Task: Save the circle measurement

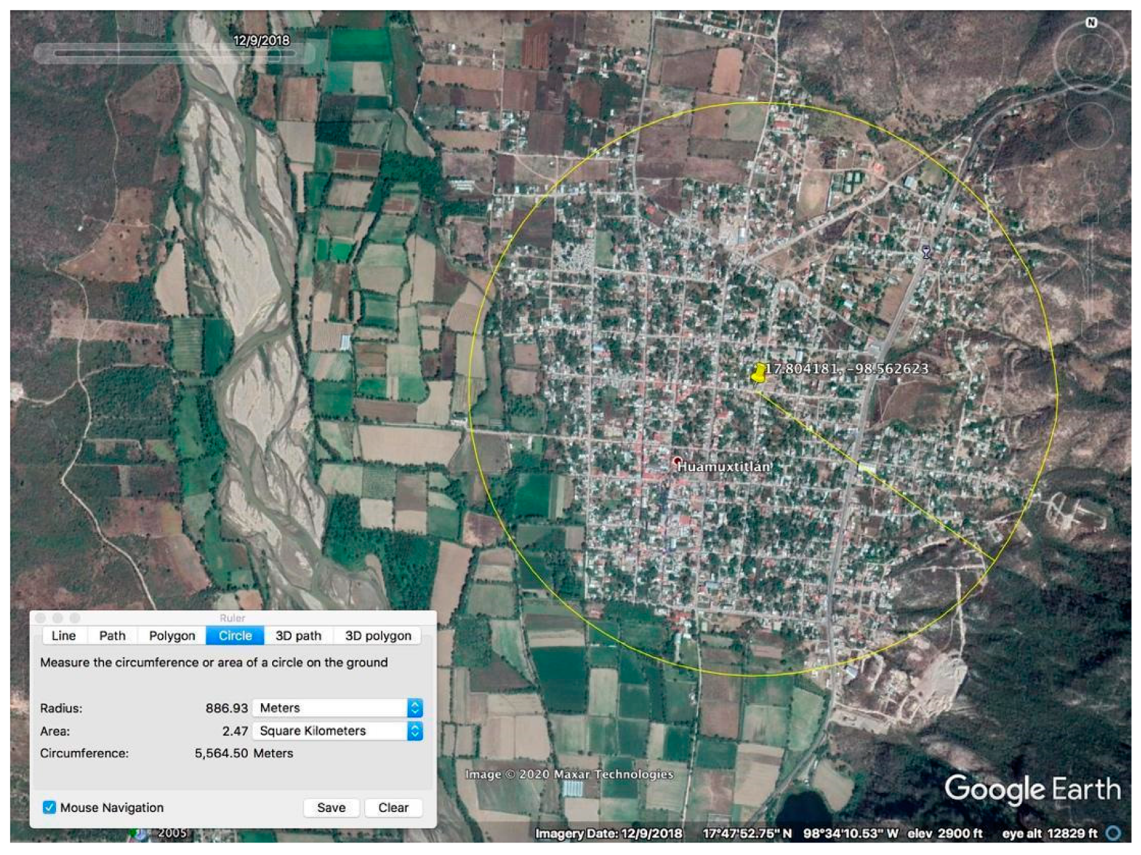Action: [331, 807]
